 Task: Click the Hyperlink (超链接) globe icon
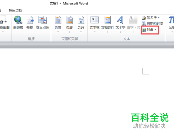[18, 20]
